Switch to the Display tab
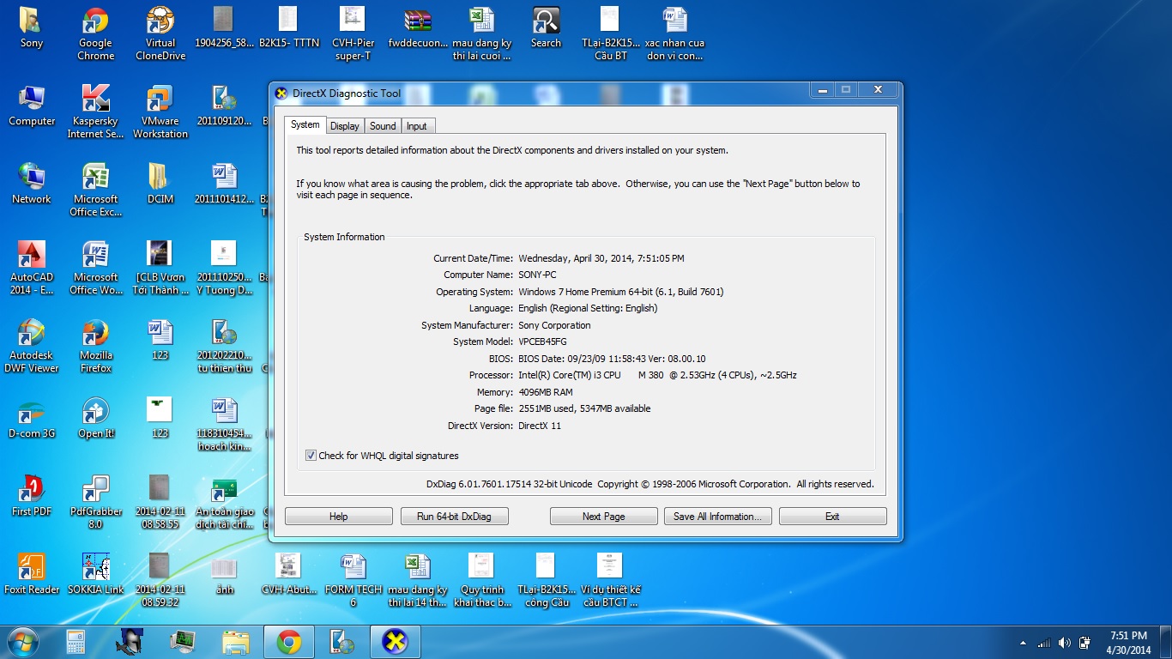The image size is (1172, 659). 345,126
